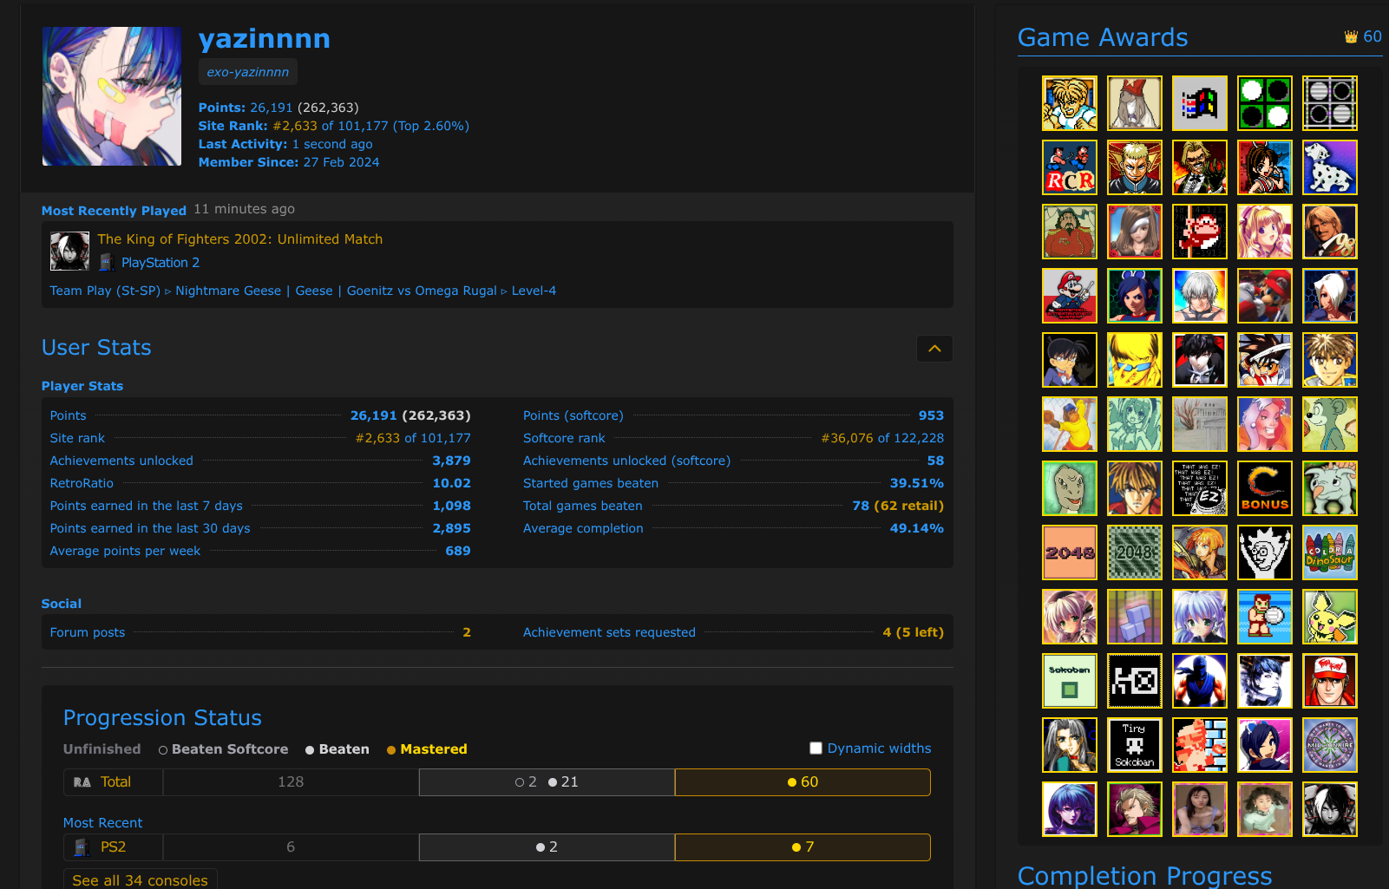1389x889 pixels.
Task: Click the PS2 mastered bar showing 7
Action: coord(803,847)
